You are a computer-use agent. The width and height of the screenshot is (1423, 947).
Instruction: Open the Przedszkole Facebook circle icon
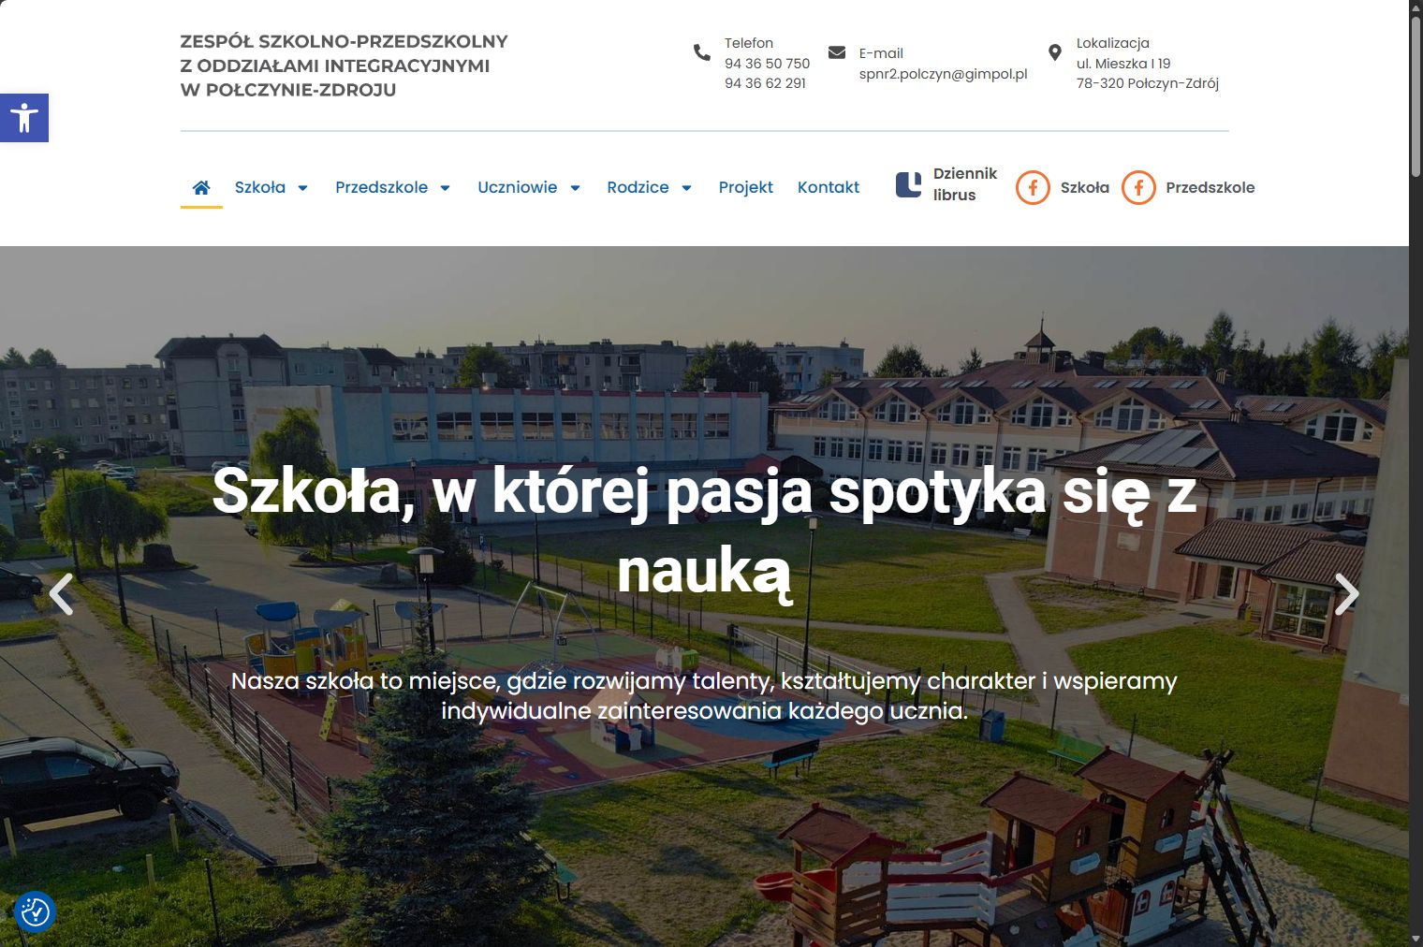pyautogui.click(x=1138, y=187)
